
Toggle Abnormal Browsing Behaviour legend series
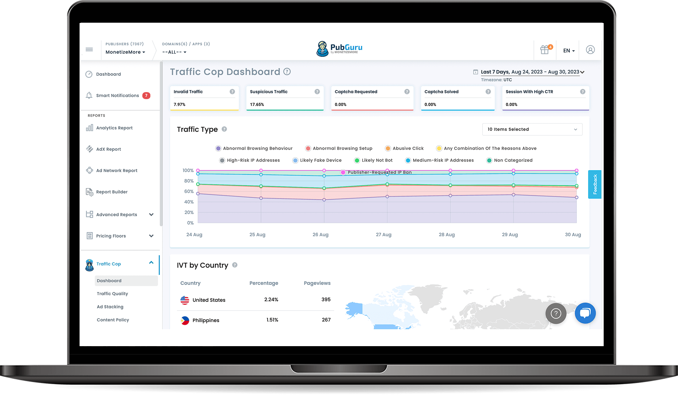pyautogui.click(x=254, y=148)
